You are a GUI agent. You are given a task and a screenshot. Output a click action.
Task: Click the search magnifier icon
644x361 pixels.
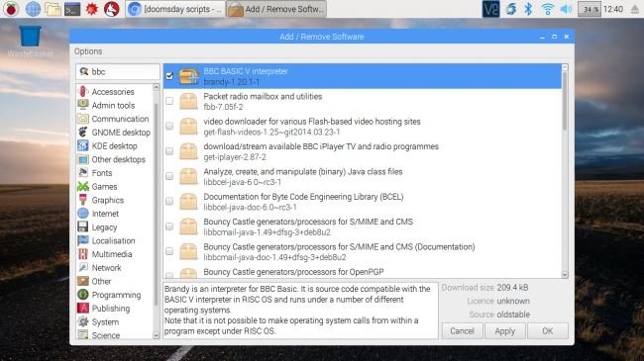84,71
